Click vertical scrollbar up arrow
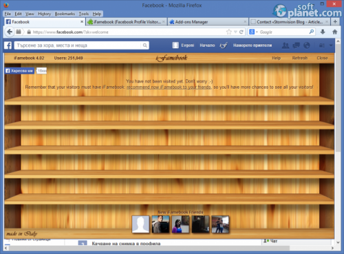Viewport: 344px width, 254px height. click(x=338, y=41)
